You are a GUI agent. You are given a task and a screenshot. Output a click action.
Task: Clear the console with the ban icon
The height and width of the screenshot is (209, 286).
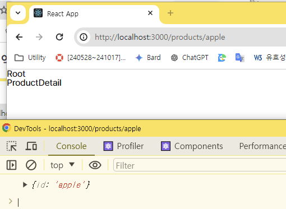[x=31, y=165]
